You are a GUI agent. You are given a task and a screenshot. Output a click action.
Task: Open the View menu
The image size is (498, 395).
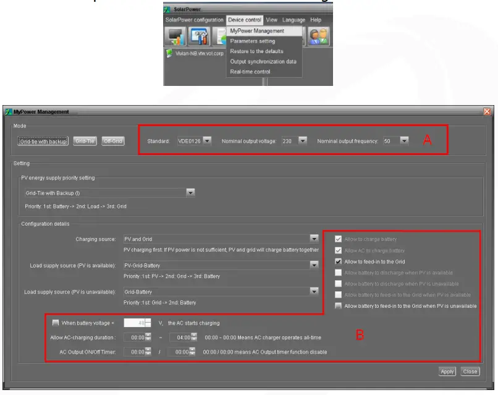click(x=271, y=20)
